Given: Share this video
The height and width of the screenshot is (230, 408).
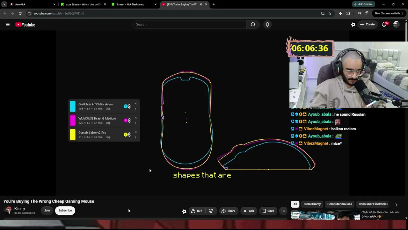Looking at the screenshot, I should 228,211.
